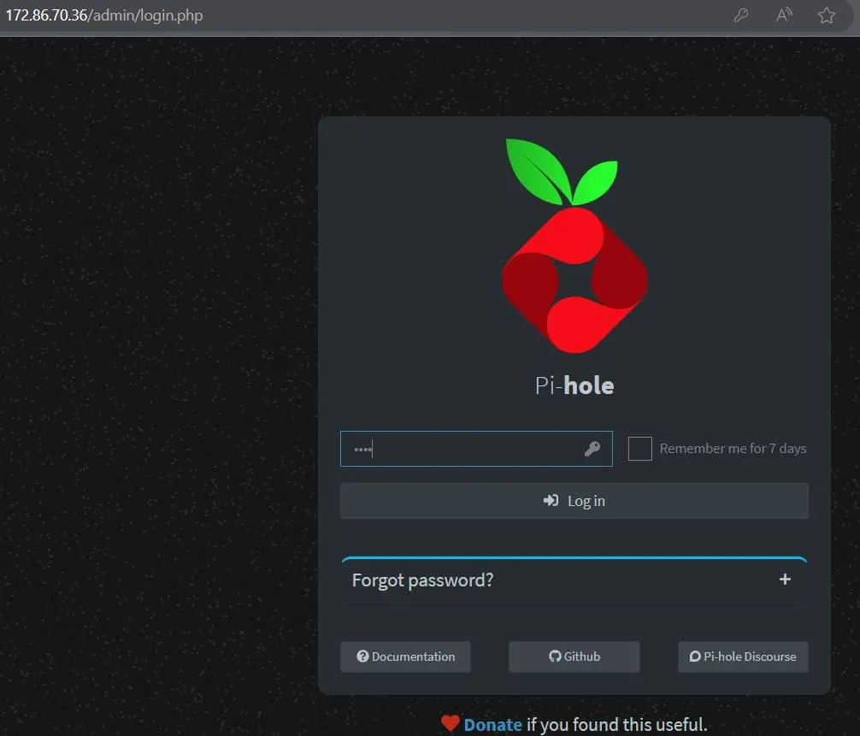Click the key icon inside the password field

coord(592,449)
